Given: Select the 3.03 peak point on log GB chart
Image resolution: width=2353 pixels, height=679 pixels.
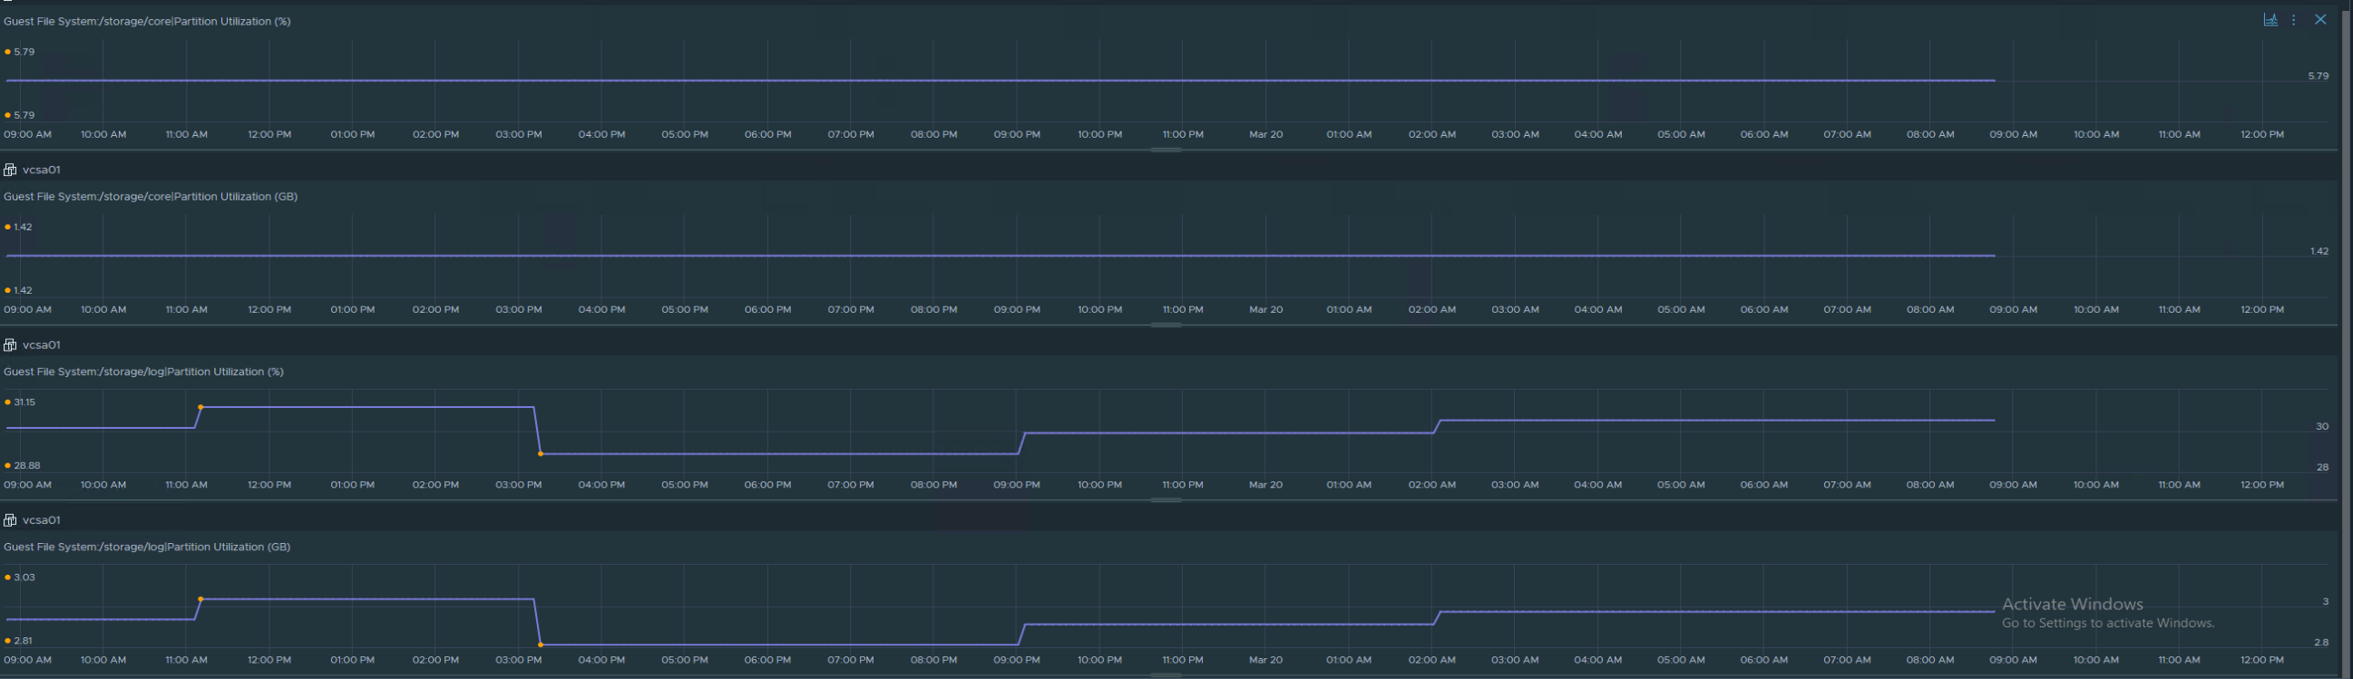Looking at the screenshot, I should [x=201, y=599].
